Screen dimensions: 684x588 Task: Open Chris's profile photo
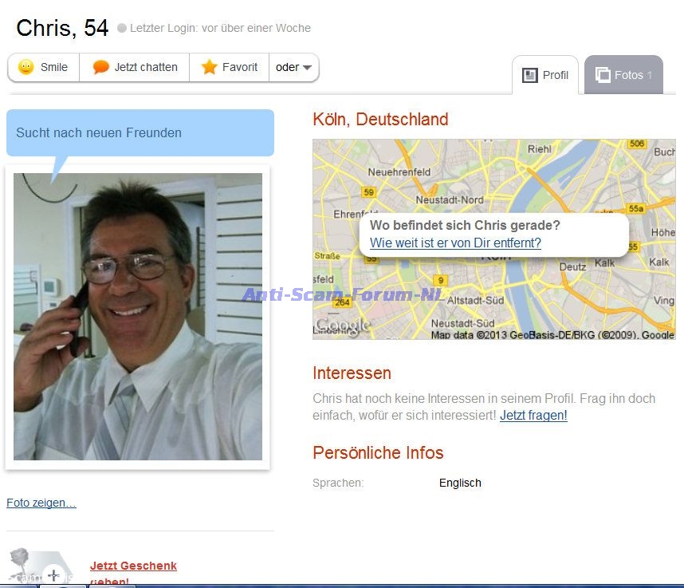(x=138, y=317)
